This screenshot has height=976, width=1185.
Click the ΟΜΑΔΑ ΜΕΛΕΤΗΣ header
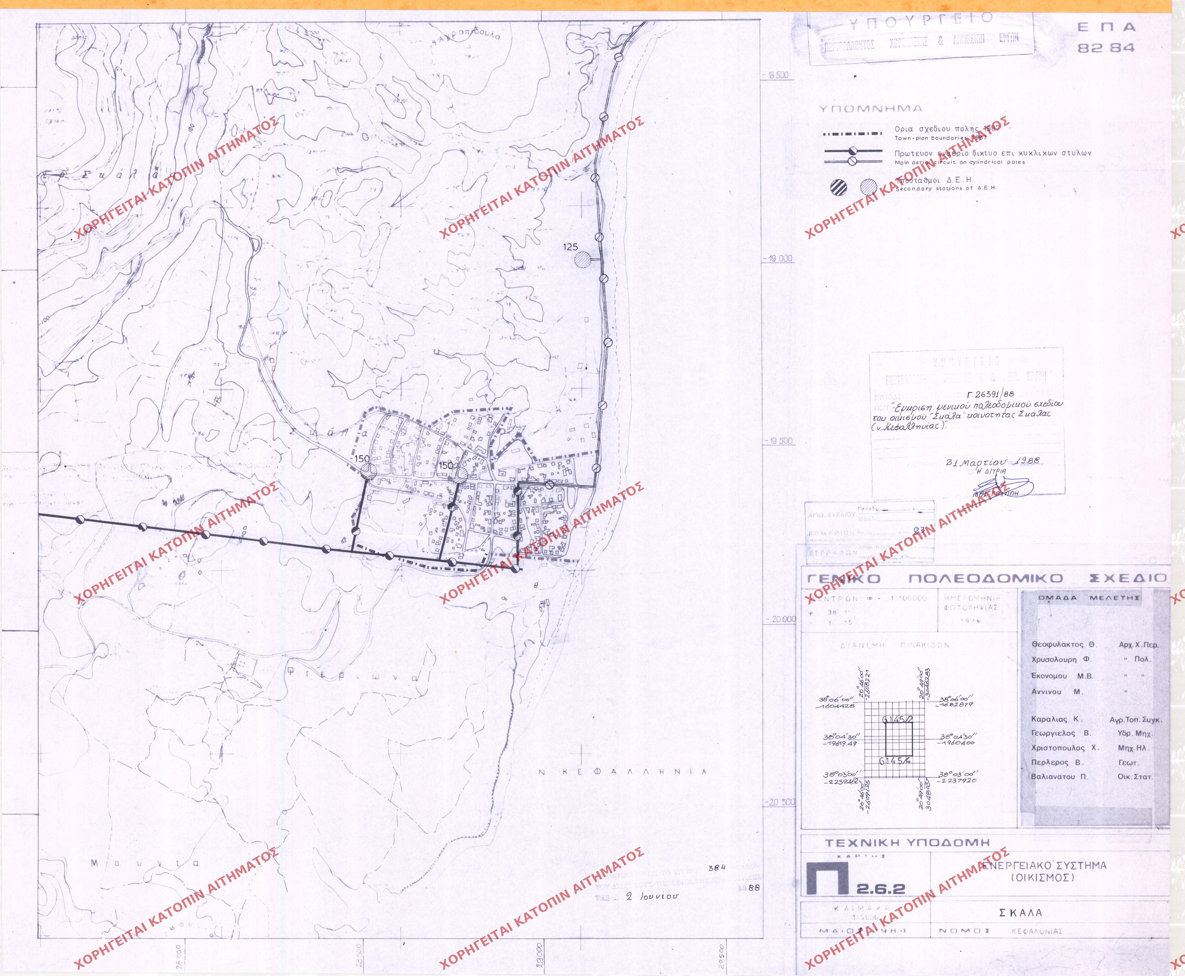pos(1089,598)
